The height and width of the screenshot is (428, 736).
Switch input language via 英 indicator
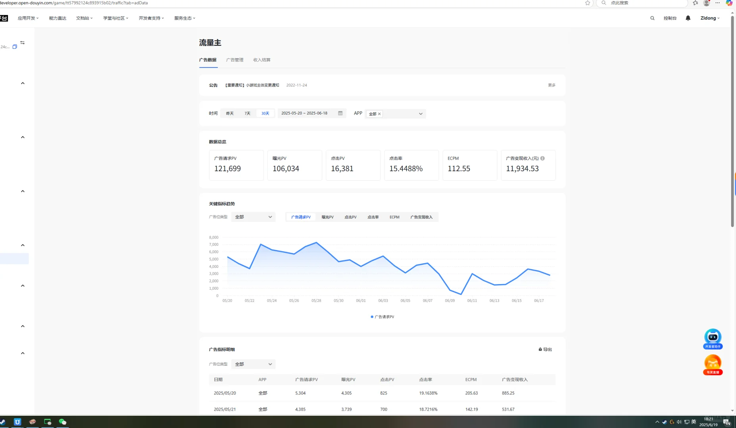coord(694,422)
